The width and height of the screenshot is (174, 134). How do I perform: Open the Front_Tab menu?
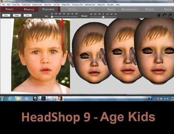[x=16, y=5]
